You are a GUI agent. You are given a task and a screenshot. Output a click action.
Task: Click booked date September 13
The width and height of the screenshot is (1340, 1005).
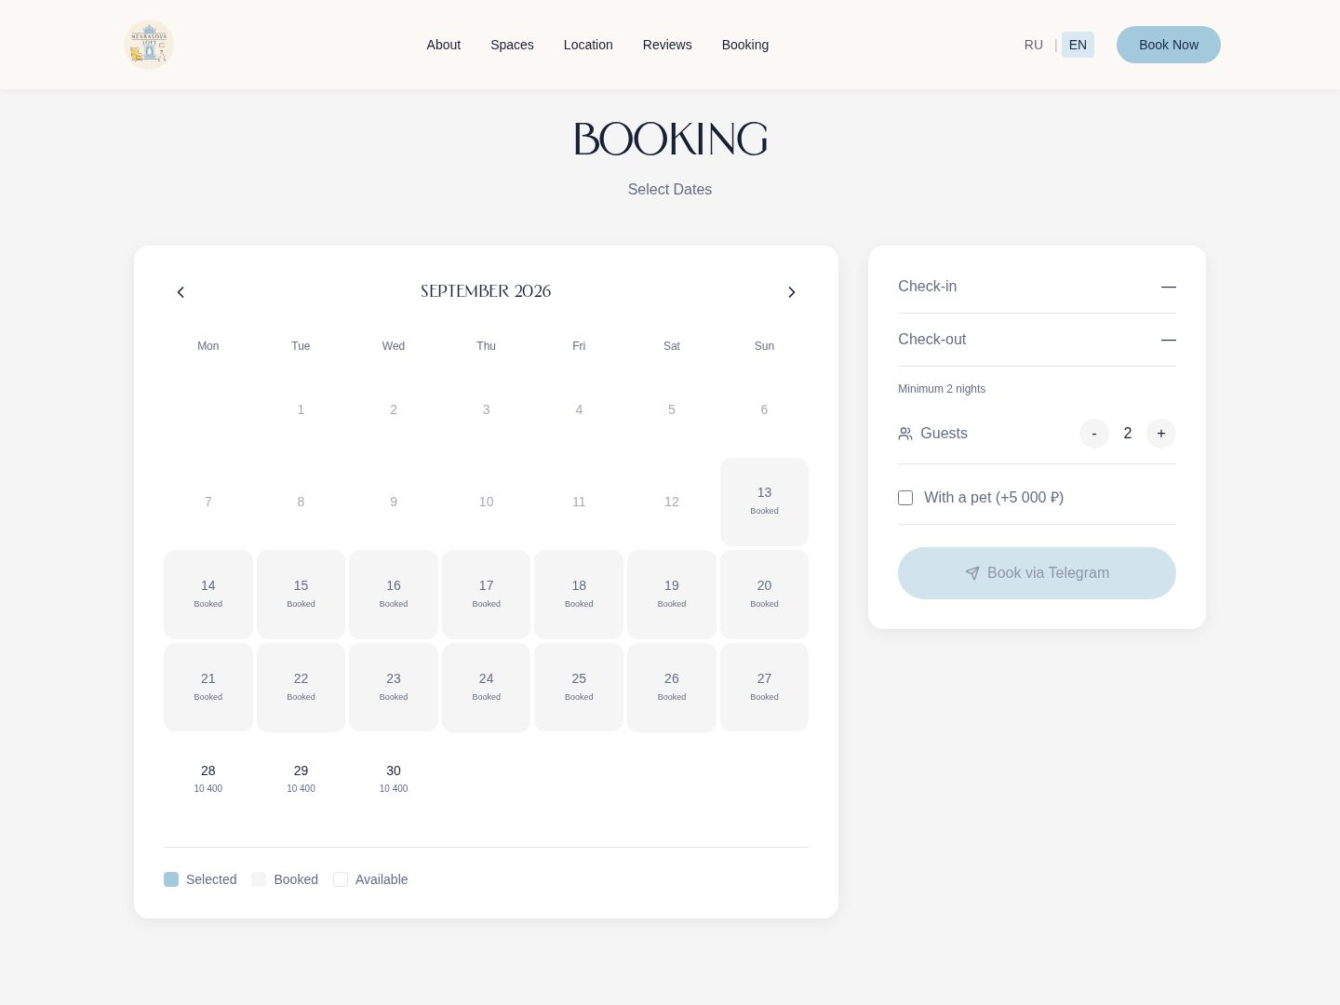pos(764,502)
